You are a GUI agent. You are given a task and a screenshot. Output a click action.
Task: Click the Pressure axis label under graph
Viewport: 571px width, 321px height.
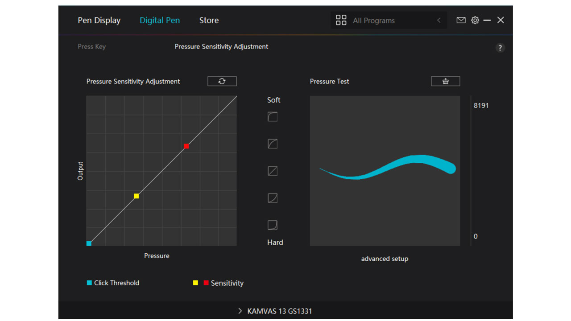pos(157,255)
